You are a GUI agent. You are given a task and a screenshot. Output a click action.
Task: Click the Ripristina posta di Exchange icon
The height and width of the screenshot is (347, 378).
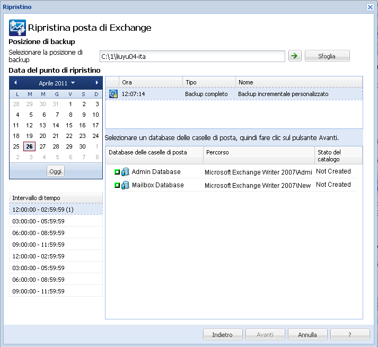(x=17, y=28)
